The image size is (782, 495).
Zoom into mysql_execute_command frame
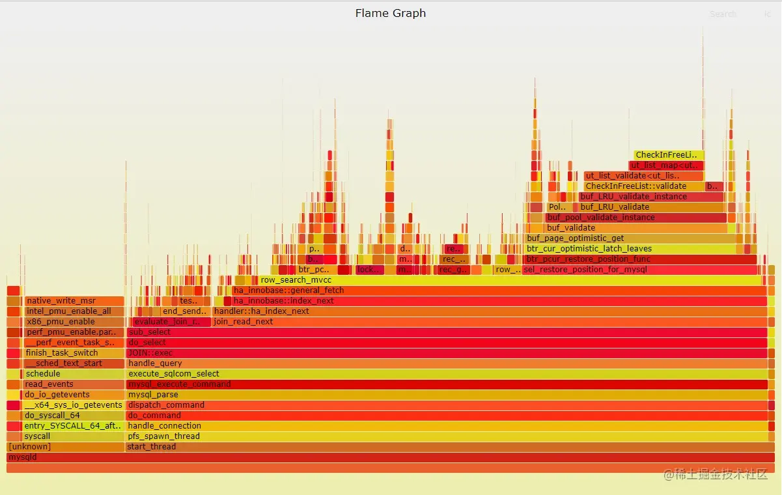[391, 384]
